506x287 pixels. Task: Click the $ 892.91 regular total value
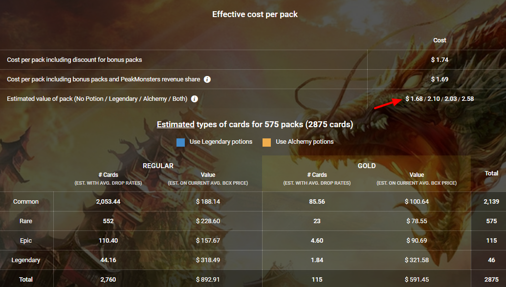(208, 280)
